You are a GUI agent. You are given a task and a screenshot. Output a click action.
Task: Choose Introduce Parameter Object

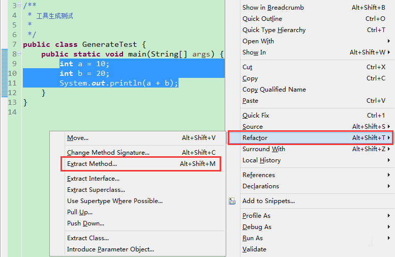[x=141, y=249]
